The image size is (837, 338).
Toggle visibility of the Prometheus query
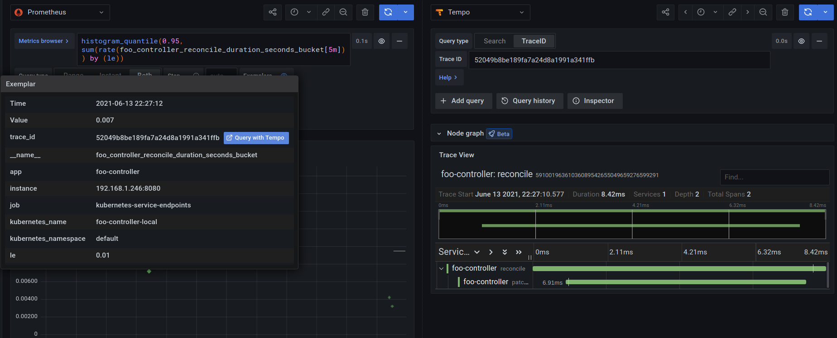point(382,41)
